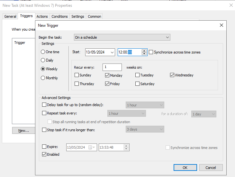
Task: Enable Delay task random delay option
Action: (44, 105)
